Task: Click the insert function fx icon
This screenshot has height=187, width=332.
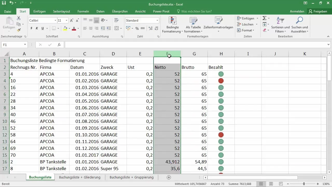Action: click(59, 45)
